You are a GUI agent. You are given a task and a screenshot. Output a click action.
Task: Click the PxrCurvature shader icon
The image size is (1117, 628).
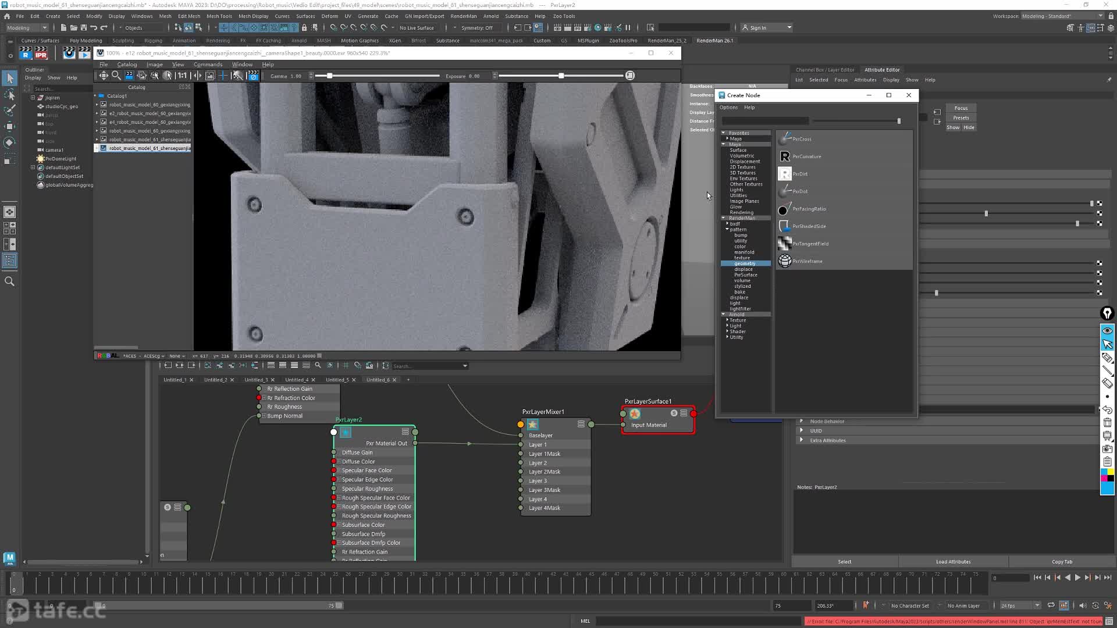pos(785,156)
